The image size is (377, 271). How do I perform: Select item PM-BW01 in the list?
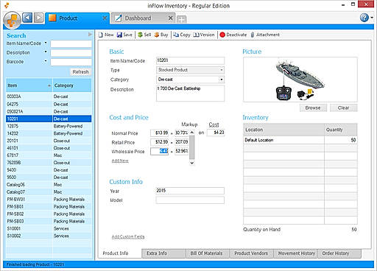point(49,200)
